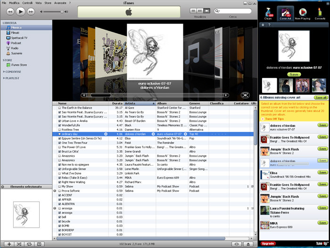Switch to grouped album view icon
330x248 pixels.
click(x=200, y=11)
